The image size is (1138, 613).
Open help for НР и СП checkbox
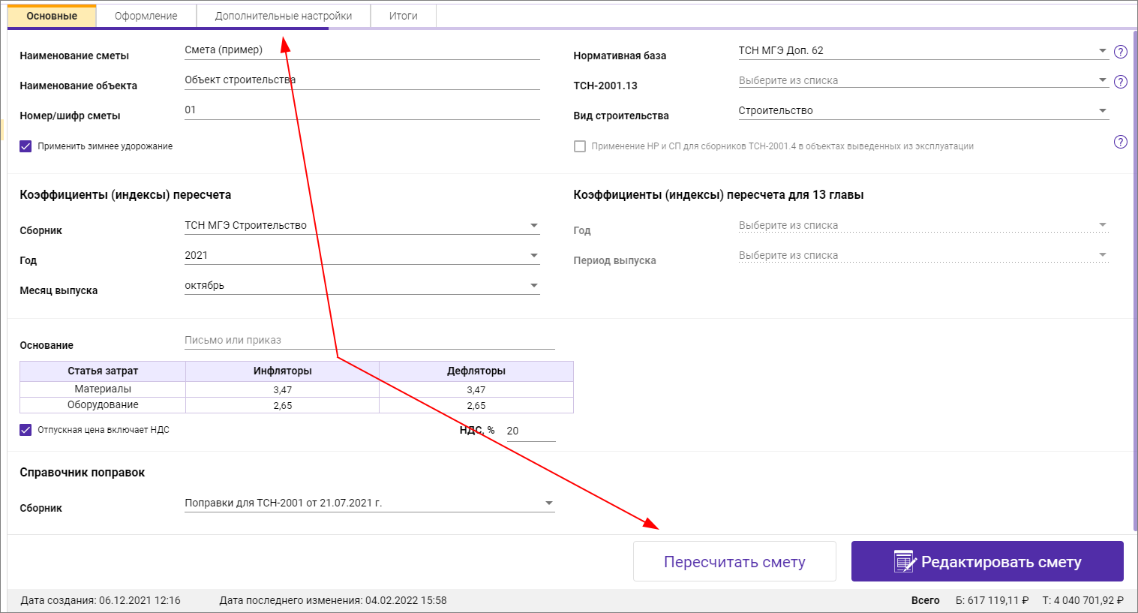1120,142
